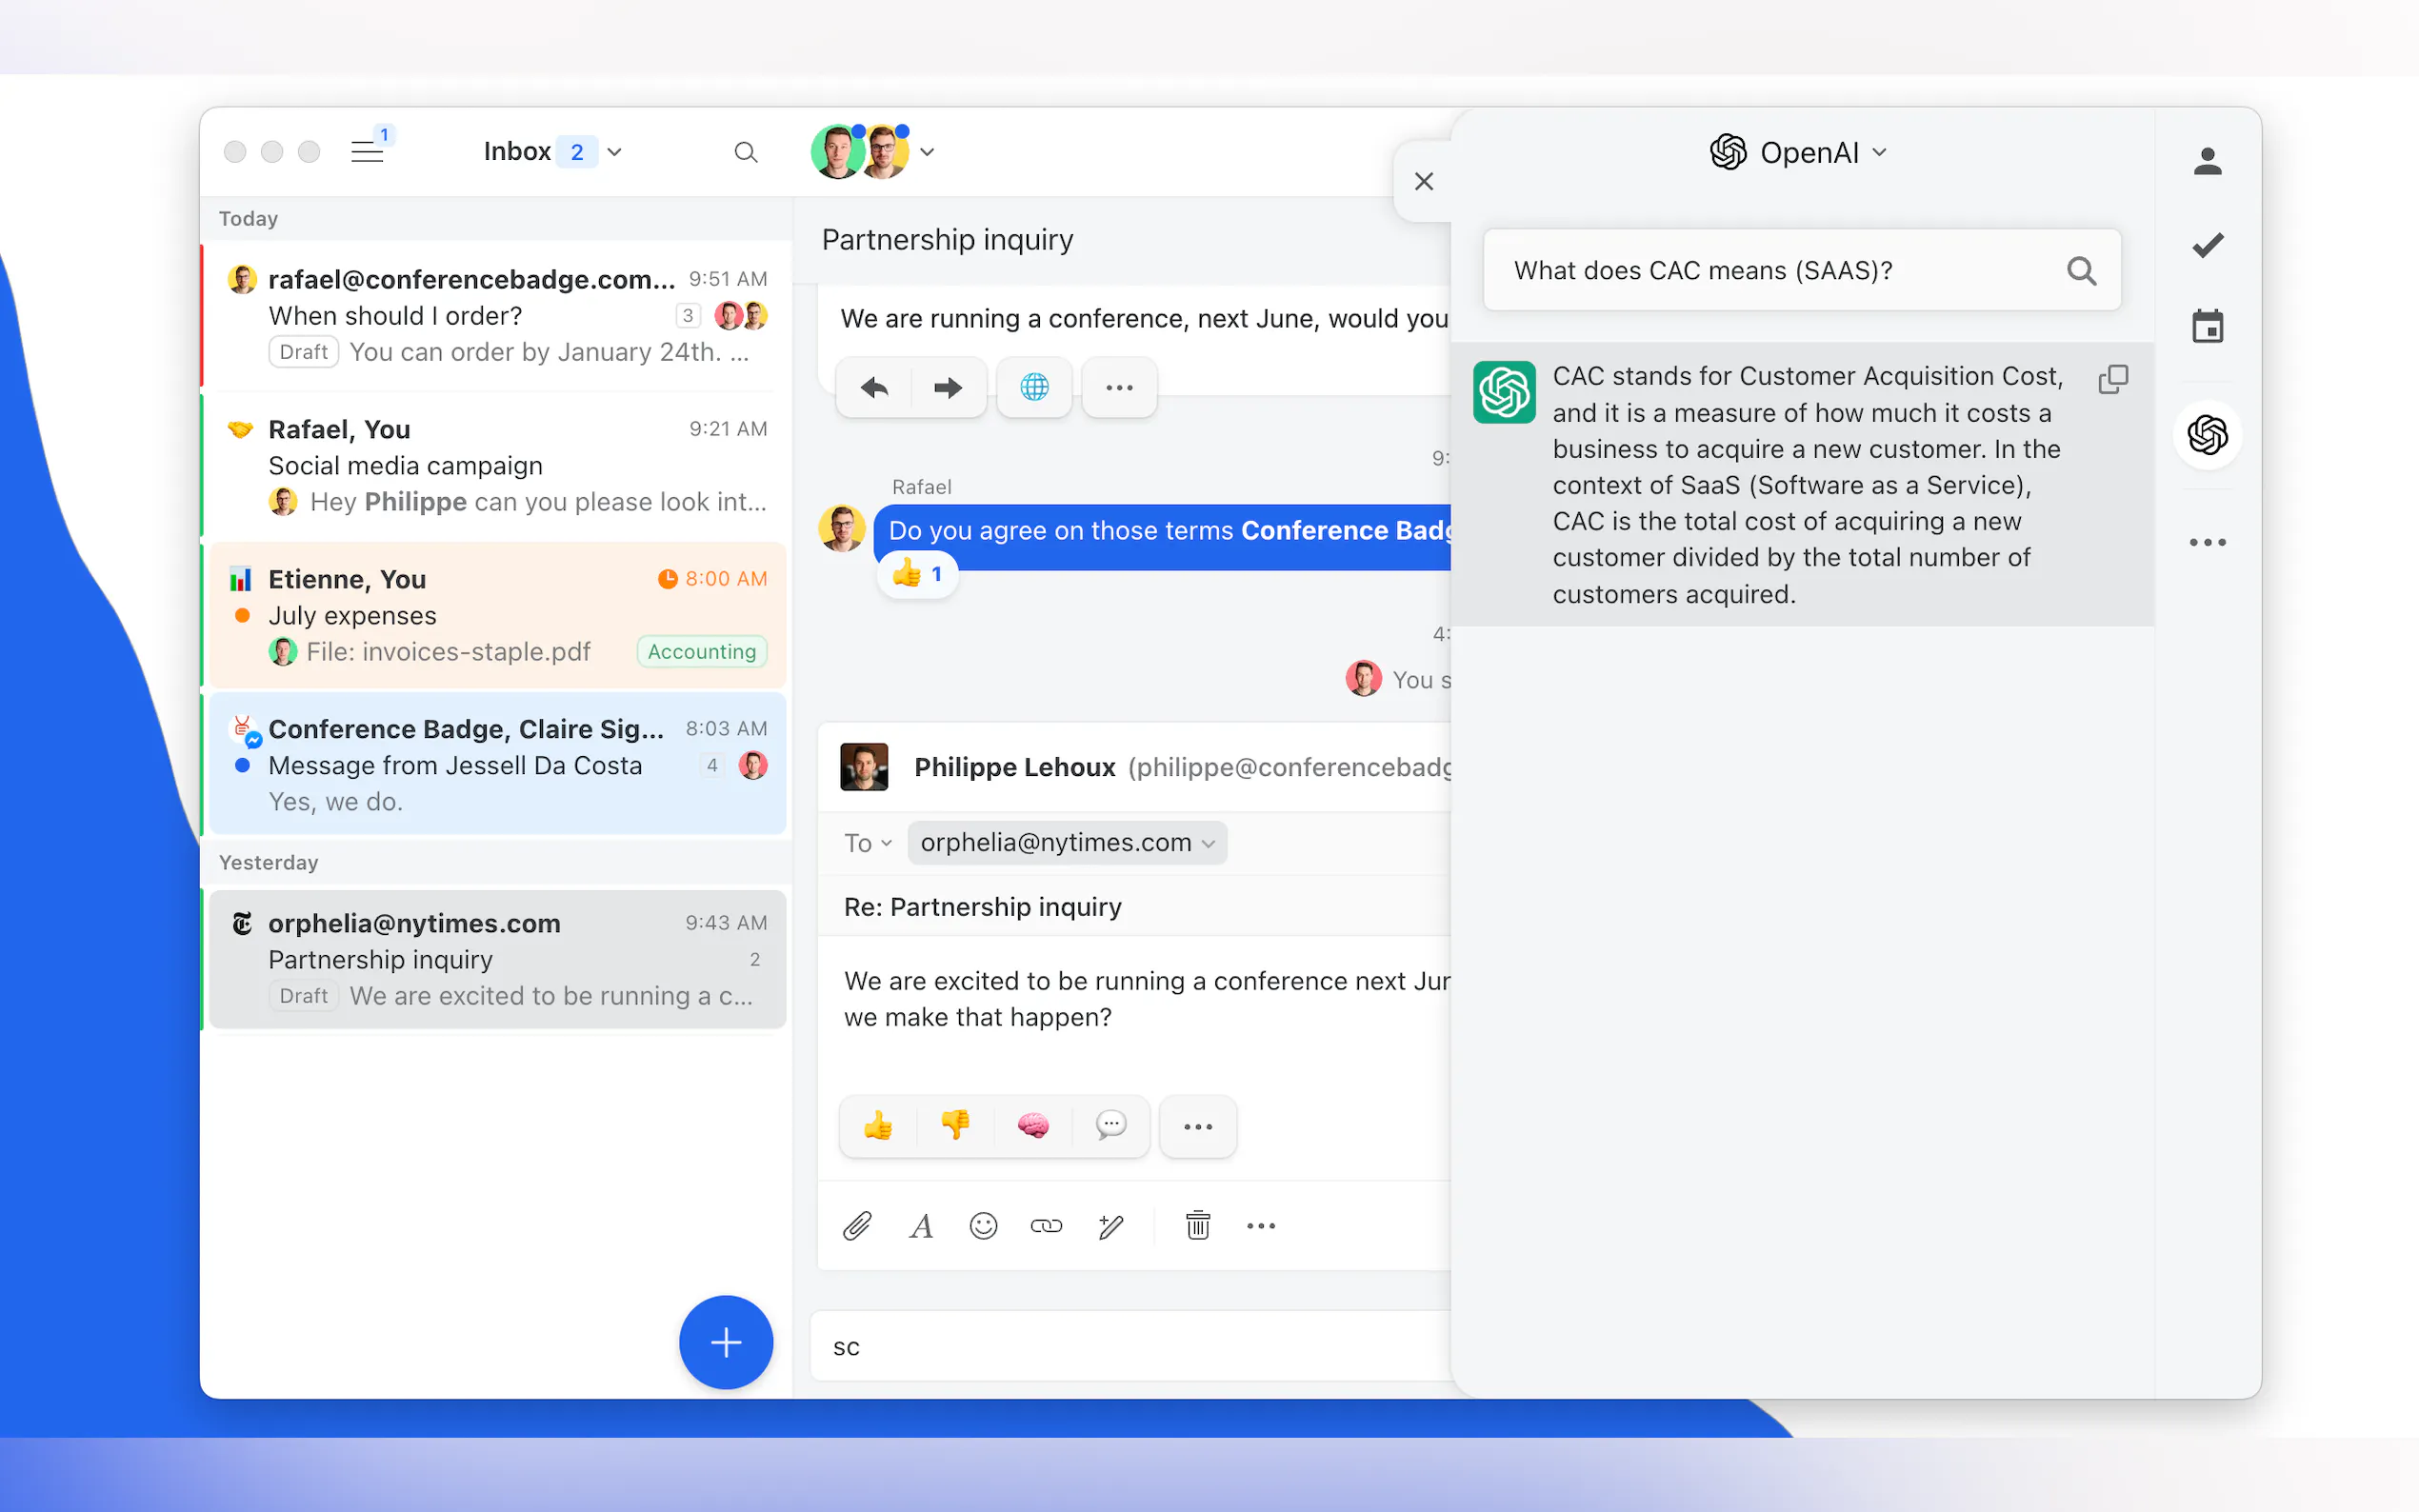The width and height of the screenshot is (2419, 1512).
Task: Open the emoji picker in composer
Action: (x=983, y=1226)
